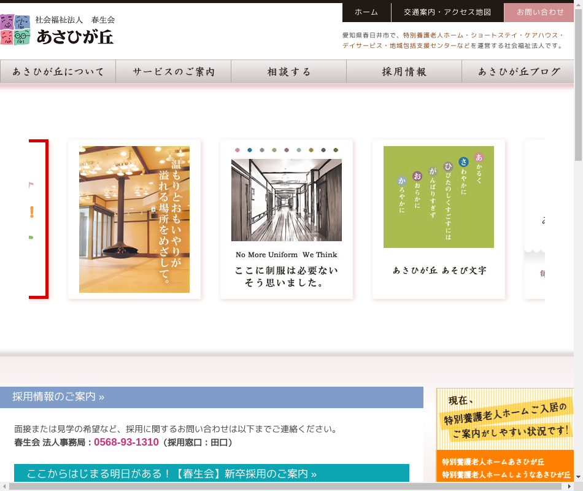Click the vertical page scrollbar

click(x=578, y=92)
